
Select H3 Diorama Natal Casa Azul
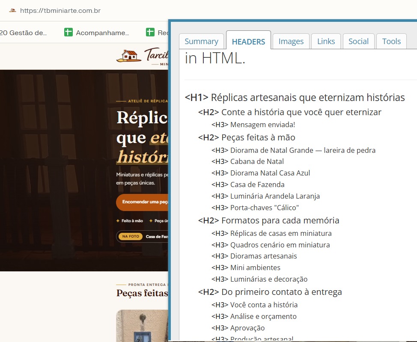(x=261, y=173)
